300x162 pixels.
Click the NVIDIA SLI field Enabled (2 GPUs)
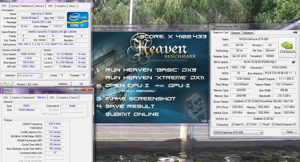click(x=263, y=119)
